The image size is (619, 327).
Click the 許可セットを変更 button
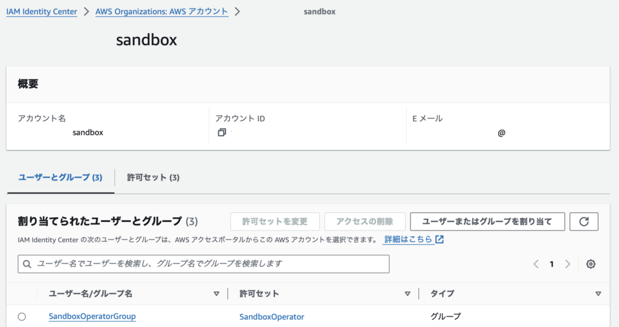pos(275,221)
